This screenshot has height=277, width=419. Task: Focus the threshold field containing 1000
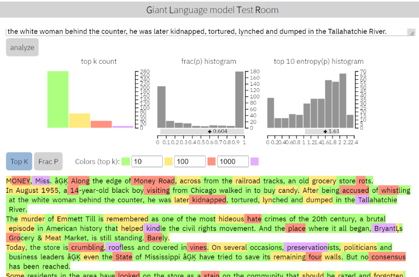pos(233,161)
